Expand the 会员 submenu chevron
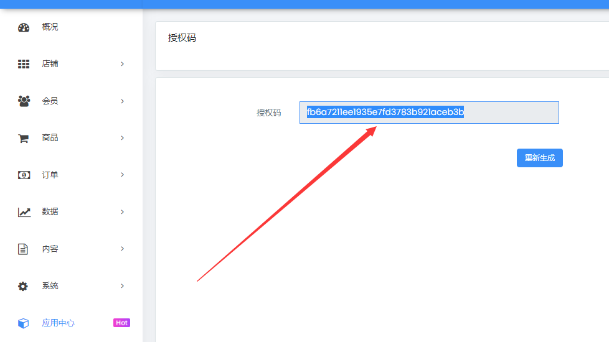 122,101
